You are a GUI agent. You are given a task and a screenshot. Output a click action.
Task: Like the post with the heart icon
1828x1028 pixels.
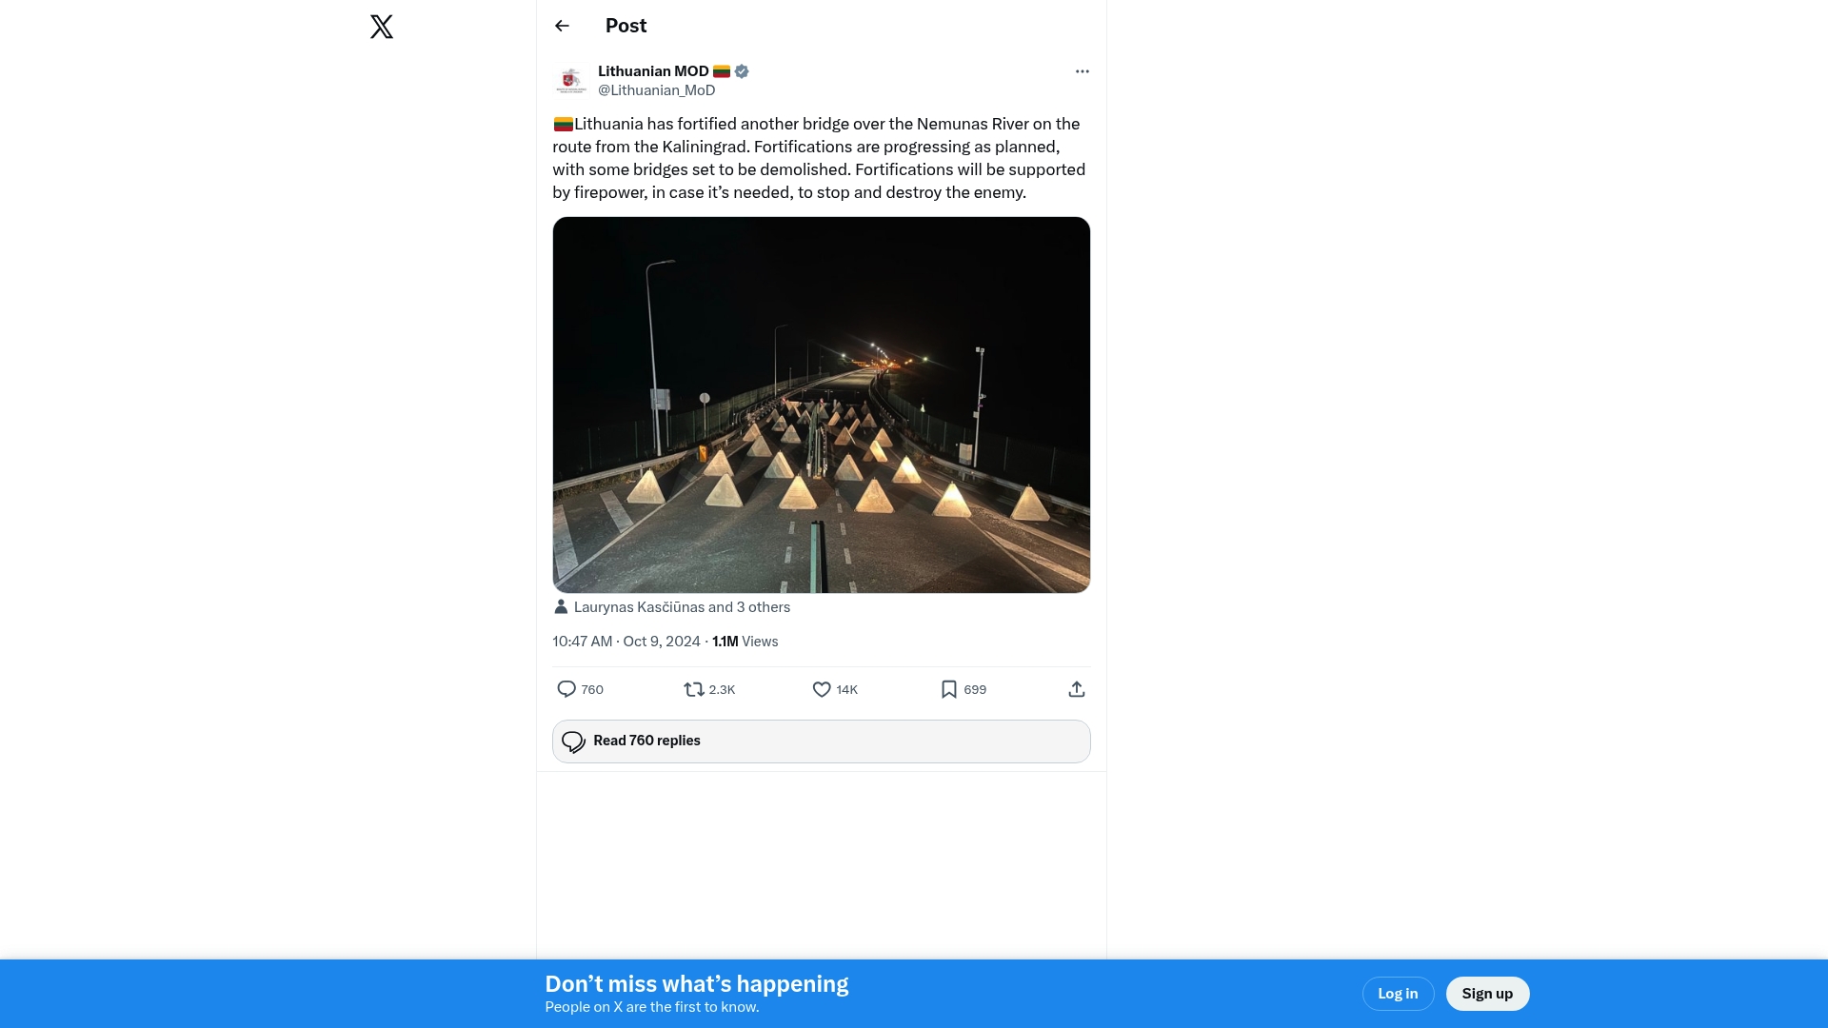(822, 689)
